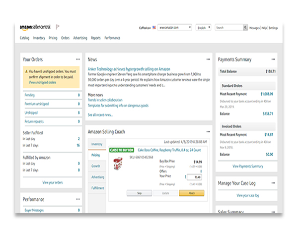Click the flag icon beside the logo

(x=58, y=27)
